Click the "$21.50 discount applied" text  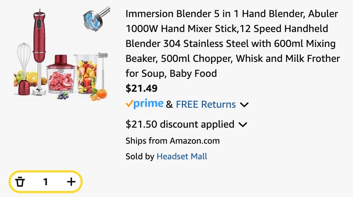coord(180,124)
